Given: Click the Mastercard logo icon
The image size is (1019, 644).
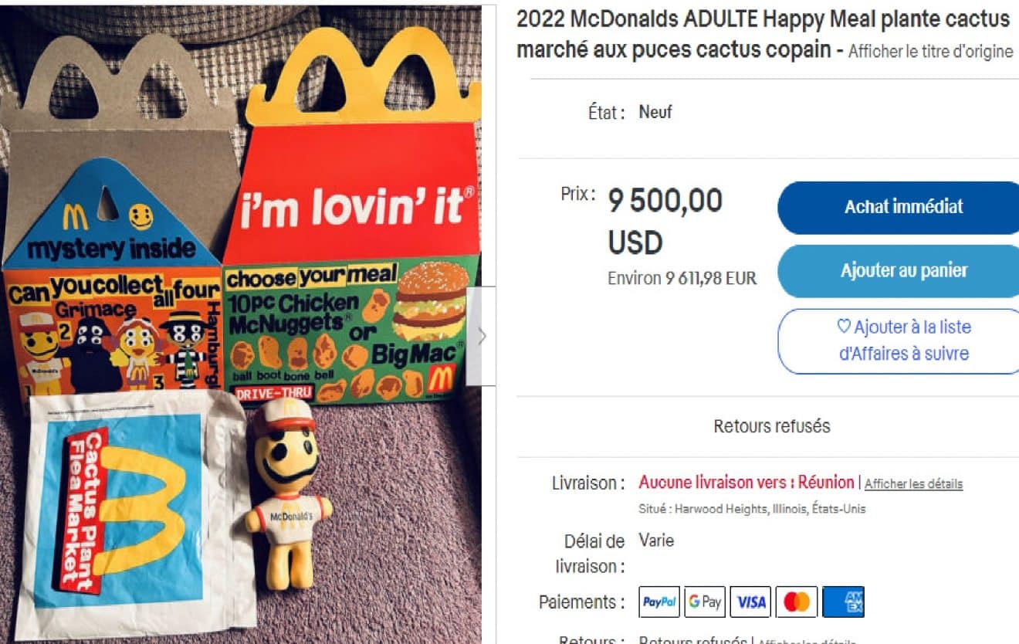Looking at the screenshot, I should 796,602.
